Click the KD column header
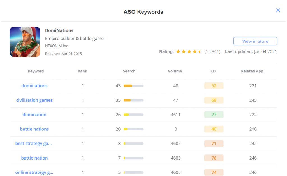The width and height of the screenshot is (287, 176). (x=213, y=71)
